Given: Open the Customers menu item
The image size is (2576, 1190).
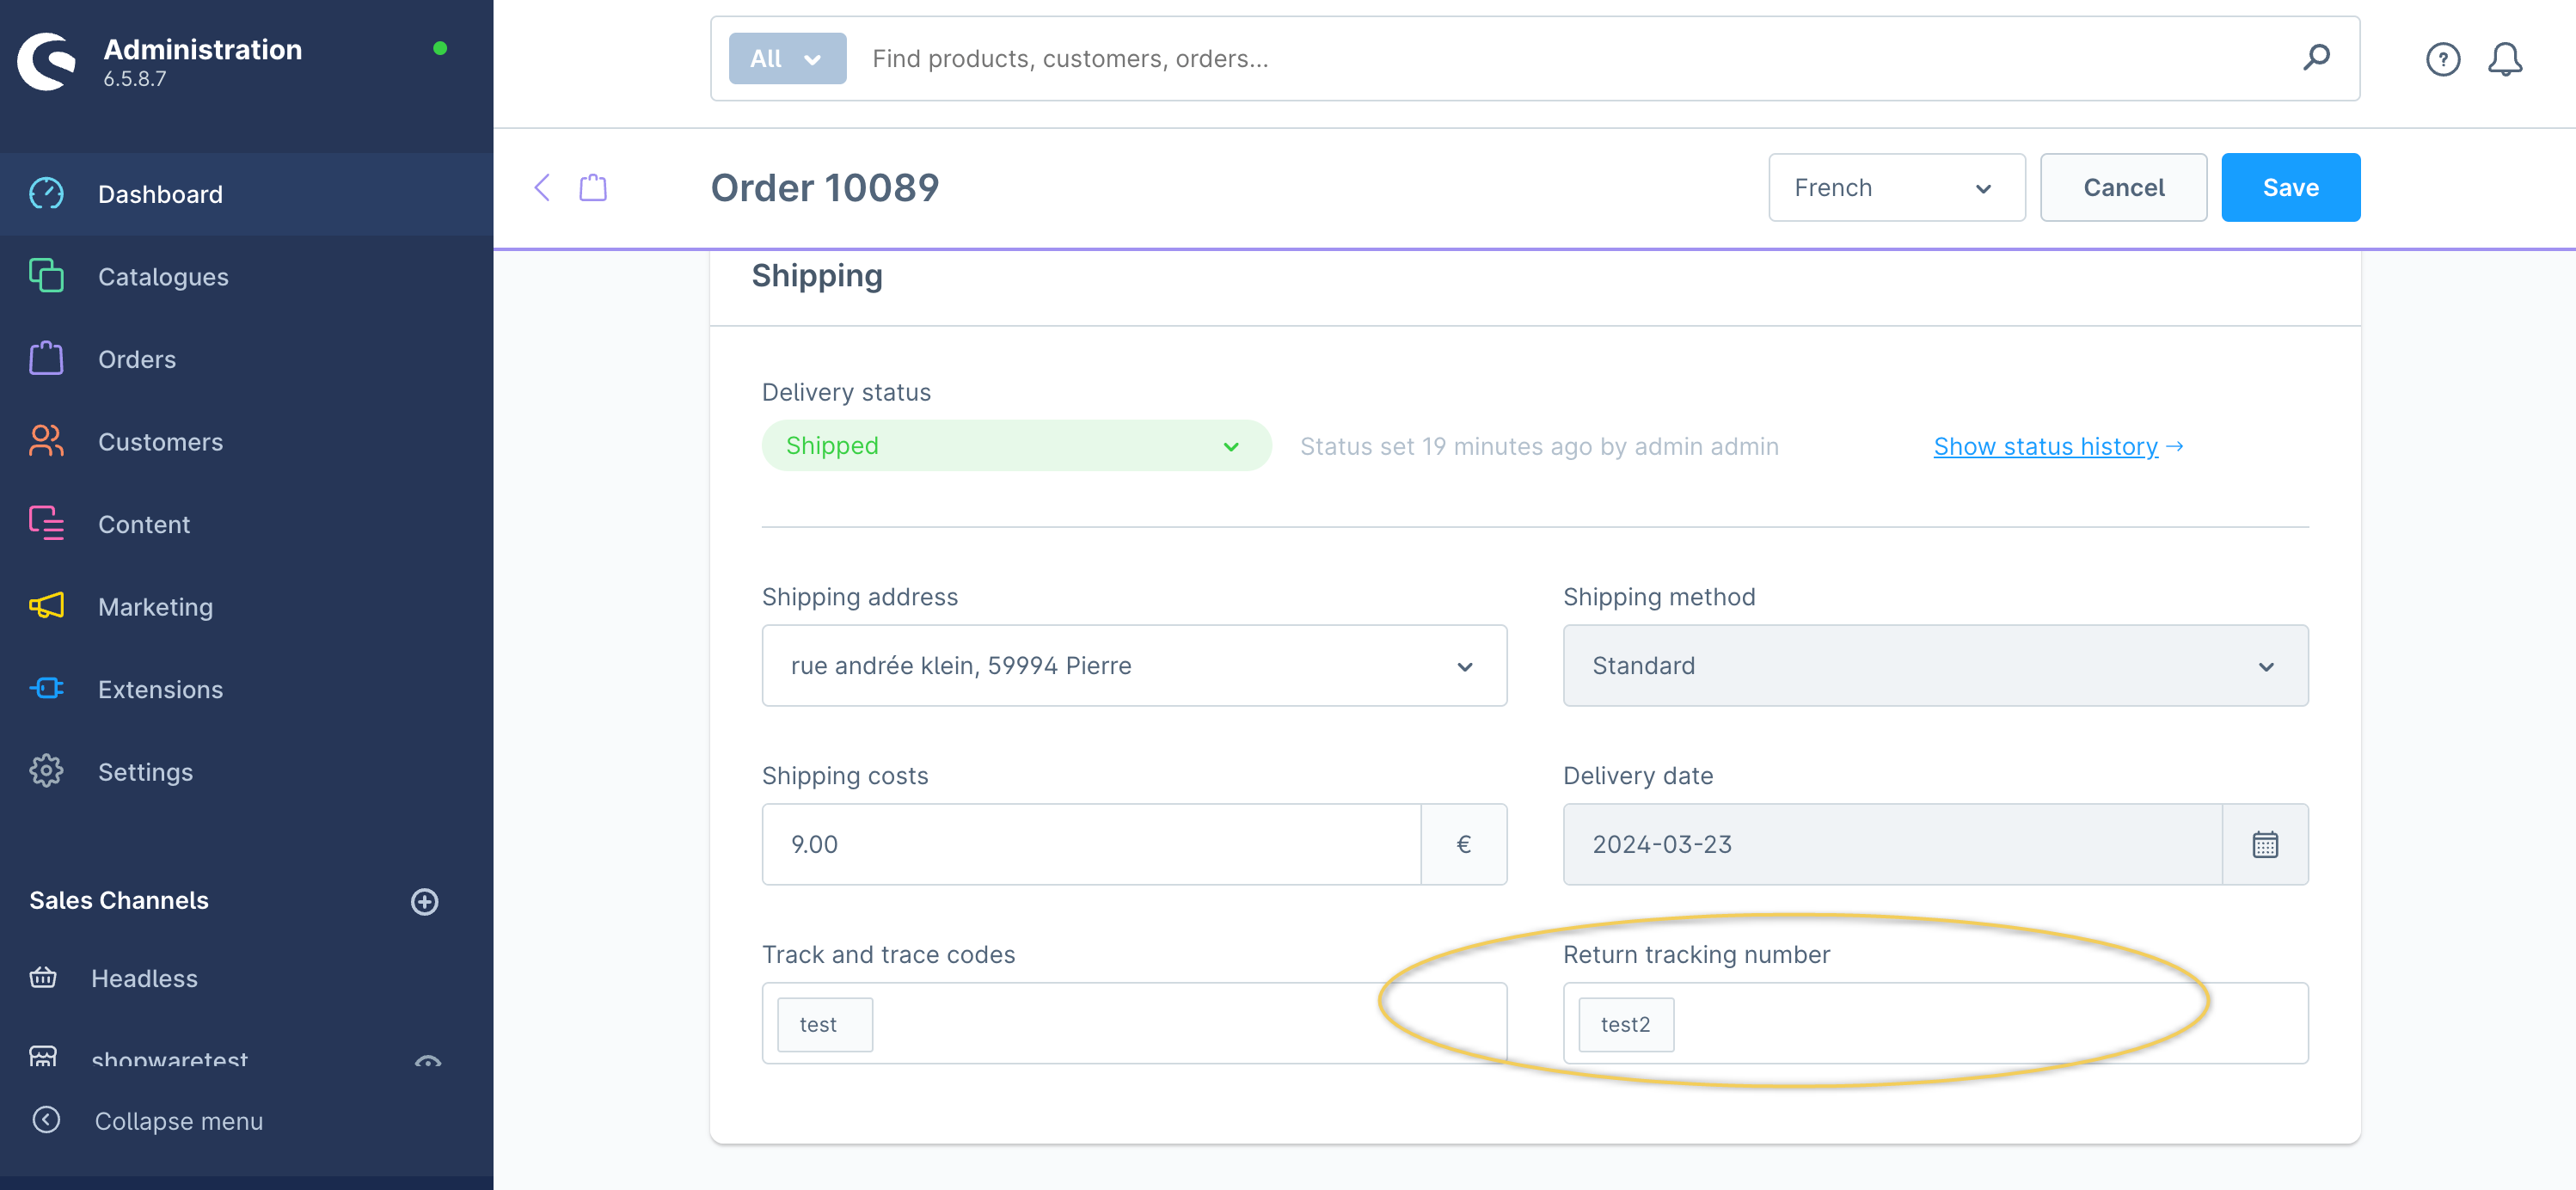Looking at the screenshot, I should click(x=160, y=442).
